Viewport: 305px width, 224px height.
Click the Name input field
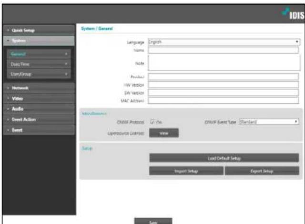224,50
